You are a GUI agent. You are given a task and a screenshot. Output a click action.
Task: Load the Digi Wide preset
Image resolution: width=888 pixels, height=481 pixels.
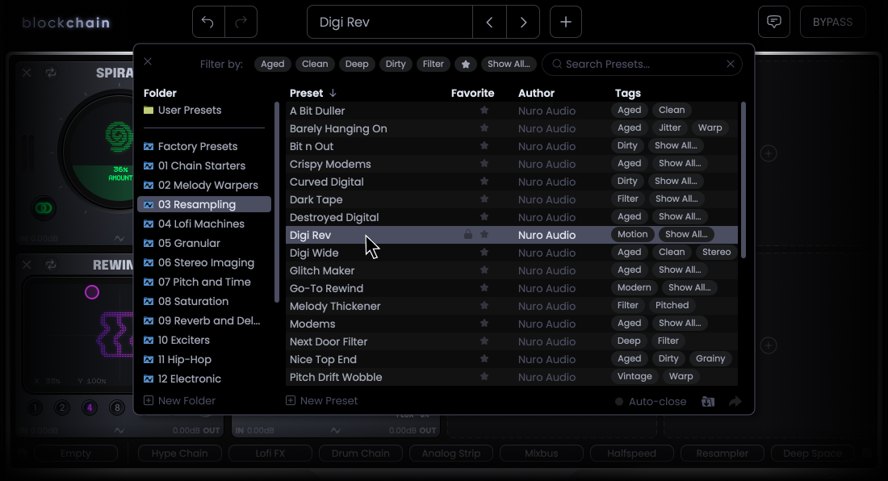coord(314,253)
